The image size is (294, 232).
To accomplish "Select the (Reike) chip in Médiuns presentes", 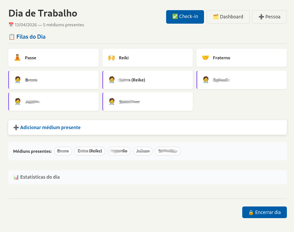I will (90, 151).
